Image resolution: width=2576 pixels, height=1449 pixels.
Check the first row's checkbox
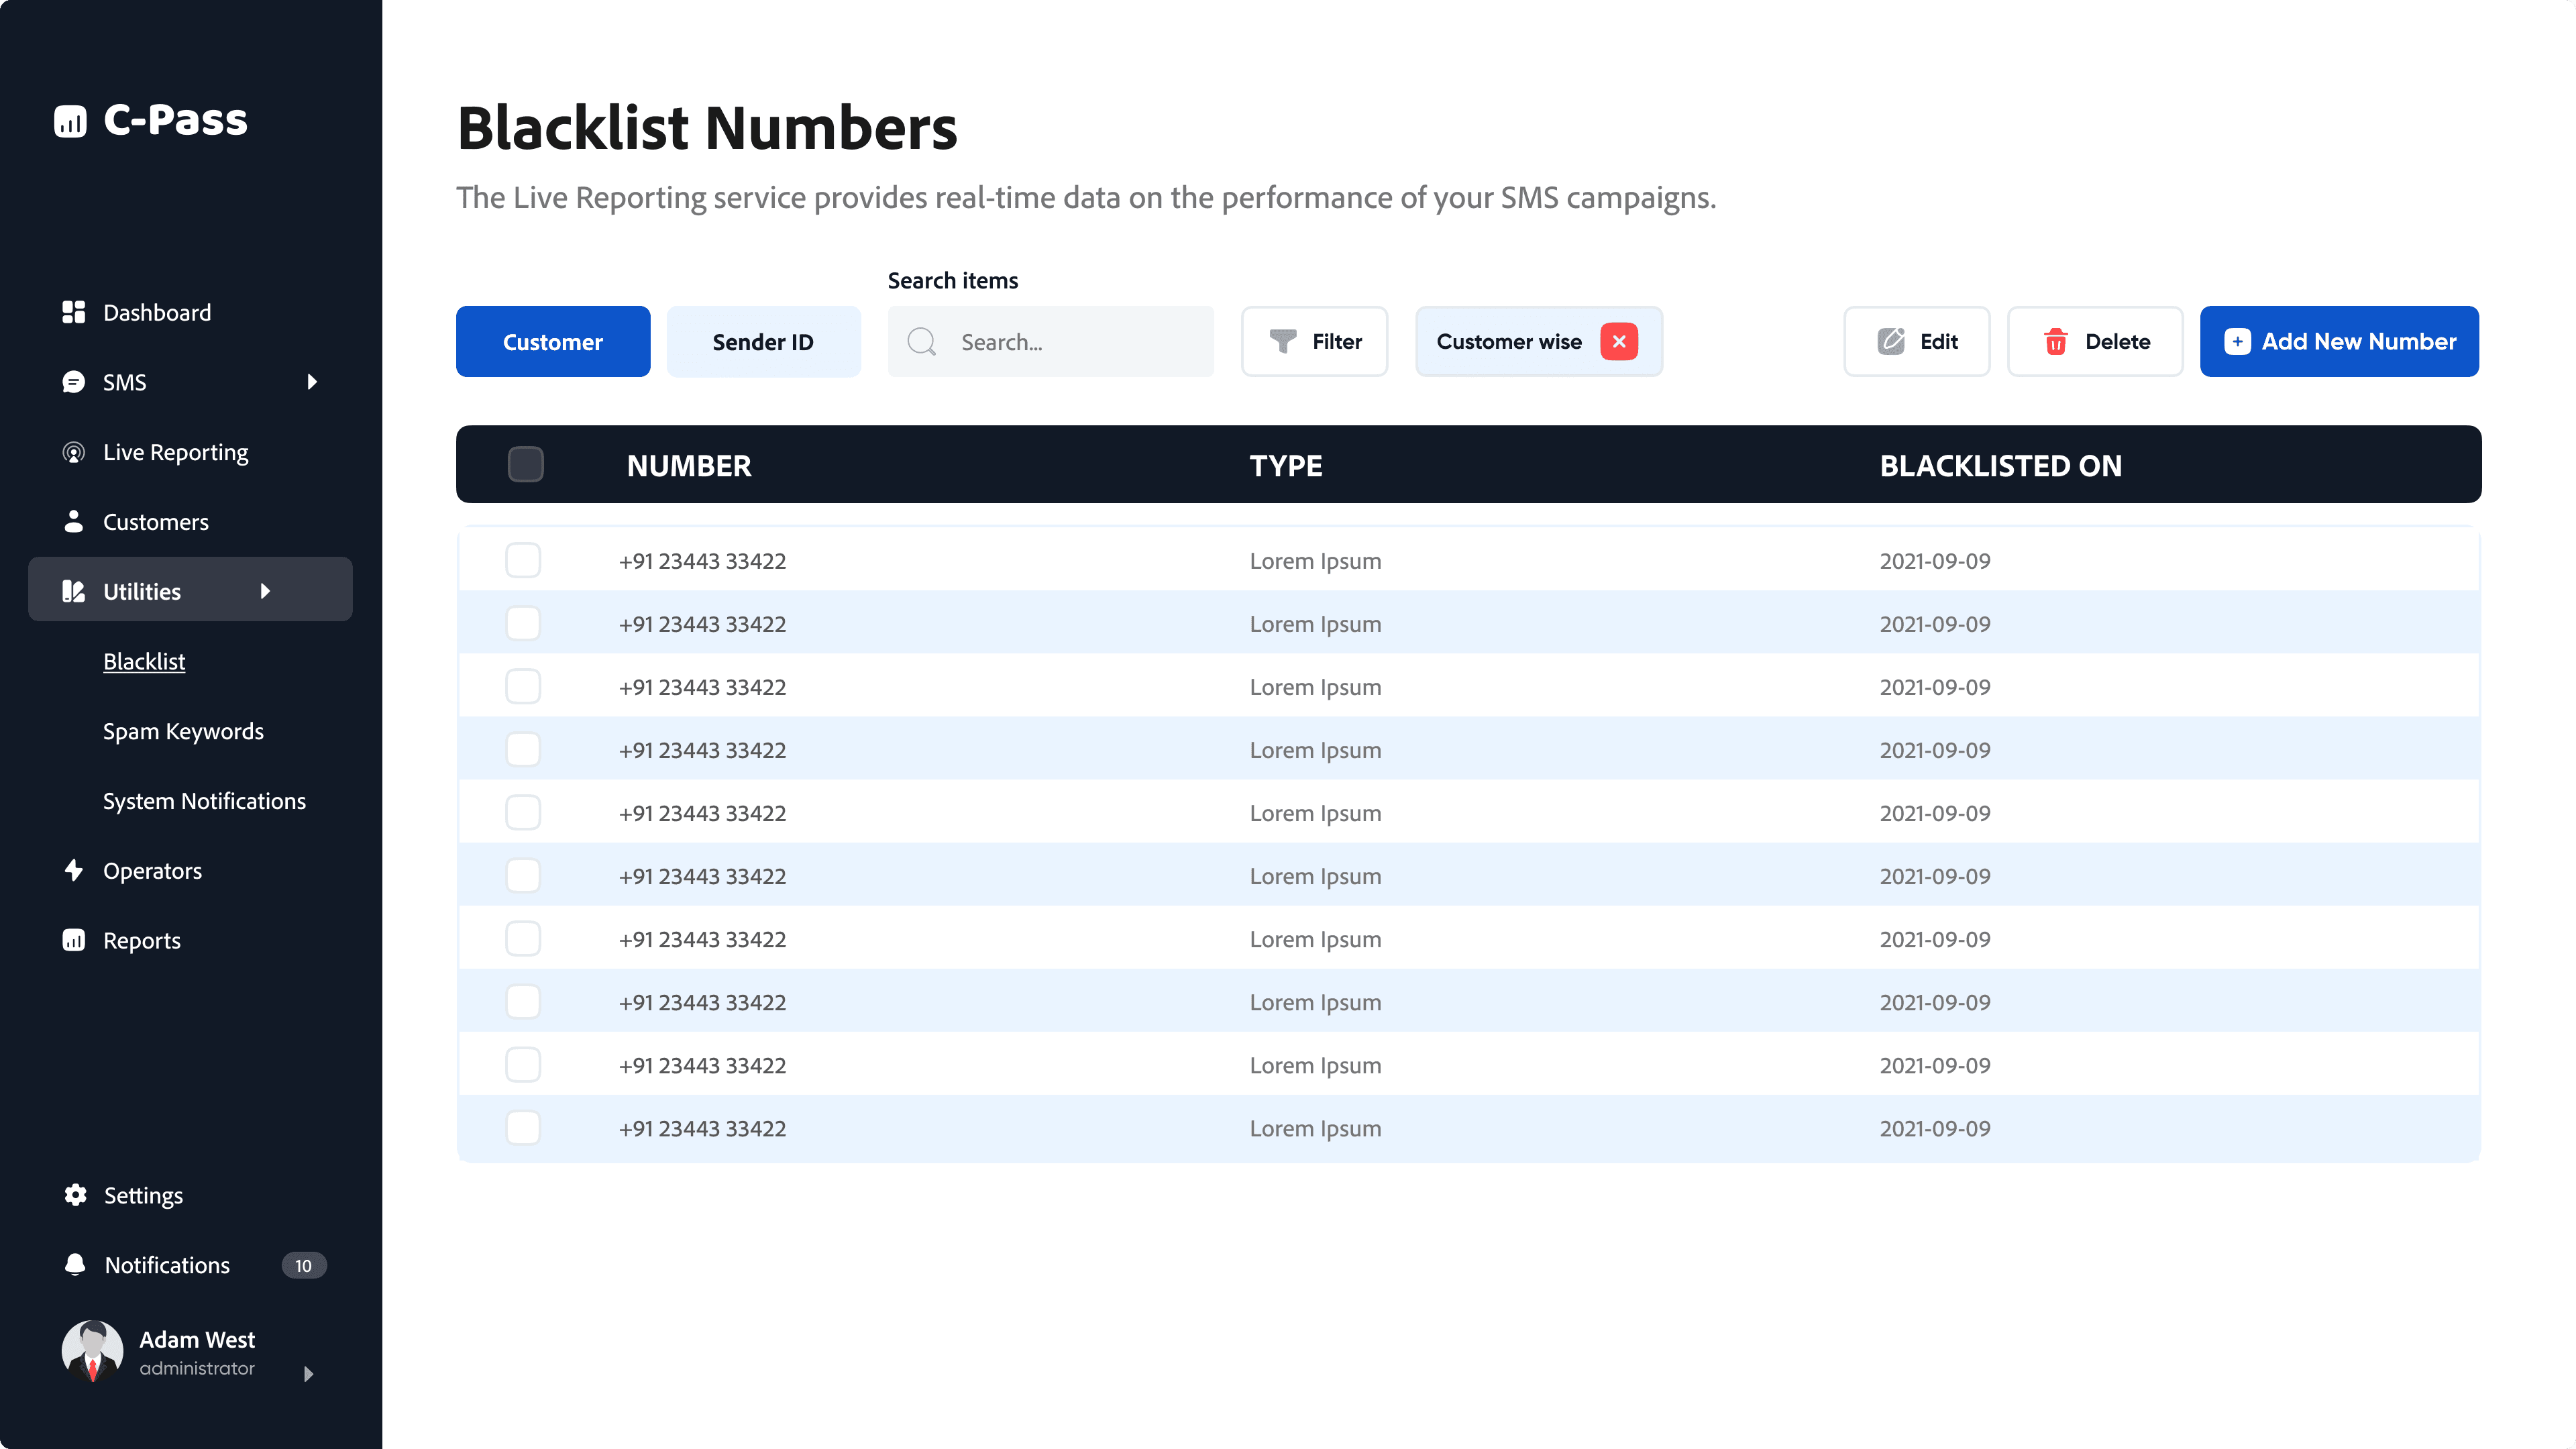(x=523, y=561)
